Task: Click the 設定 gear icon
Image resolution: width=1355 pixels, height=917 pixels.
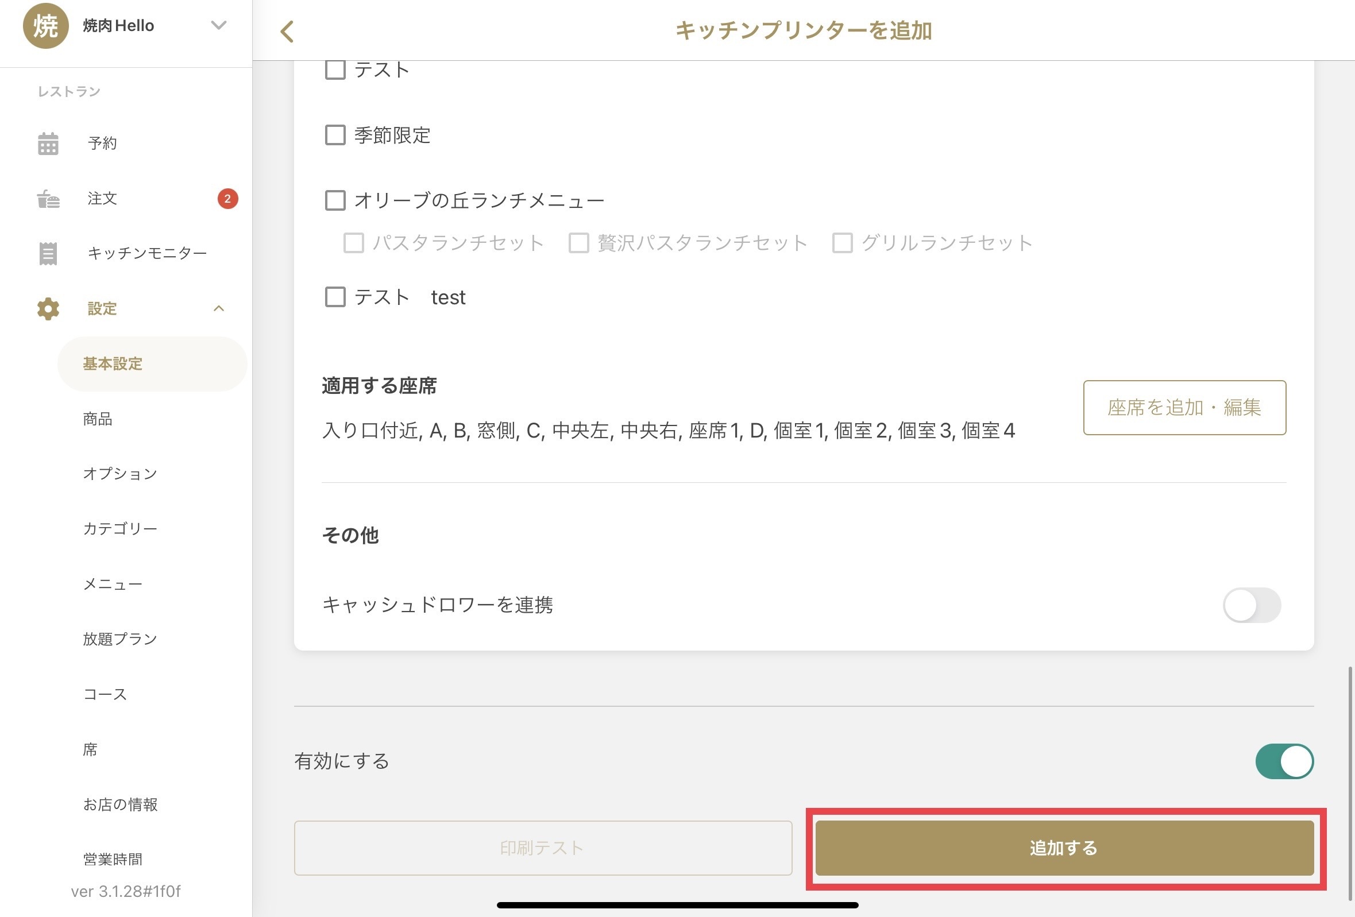Action: pos(48,309)
